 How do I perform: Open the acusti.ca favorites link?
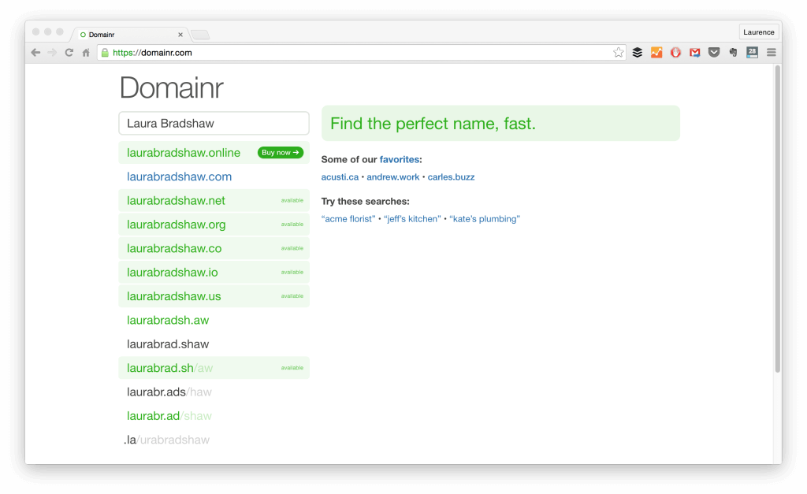click(x=340, y=176)
